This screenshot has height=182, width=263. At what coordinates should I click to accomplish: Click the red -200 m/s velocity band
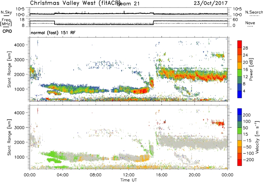pyautogui.click(x=240, y=163)
